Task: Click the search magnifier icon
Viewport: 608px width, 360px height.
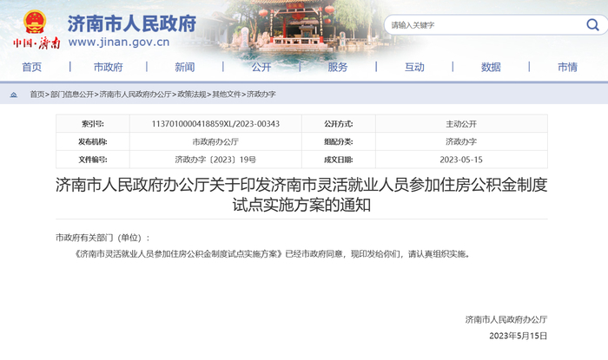Action: point(592,25)
